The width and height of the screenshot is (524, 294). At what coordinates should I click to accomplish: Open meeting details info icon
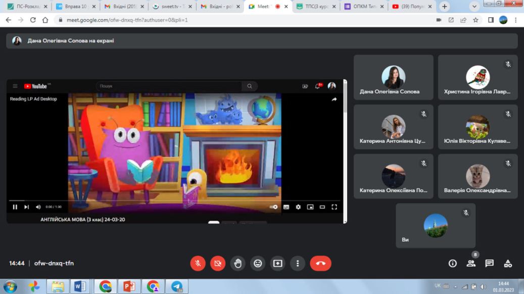453,263
